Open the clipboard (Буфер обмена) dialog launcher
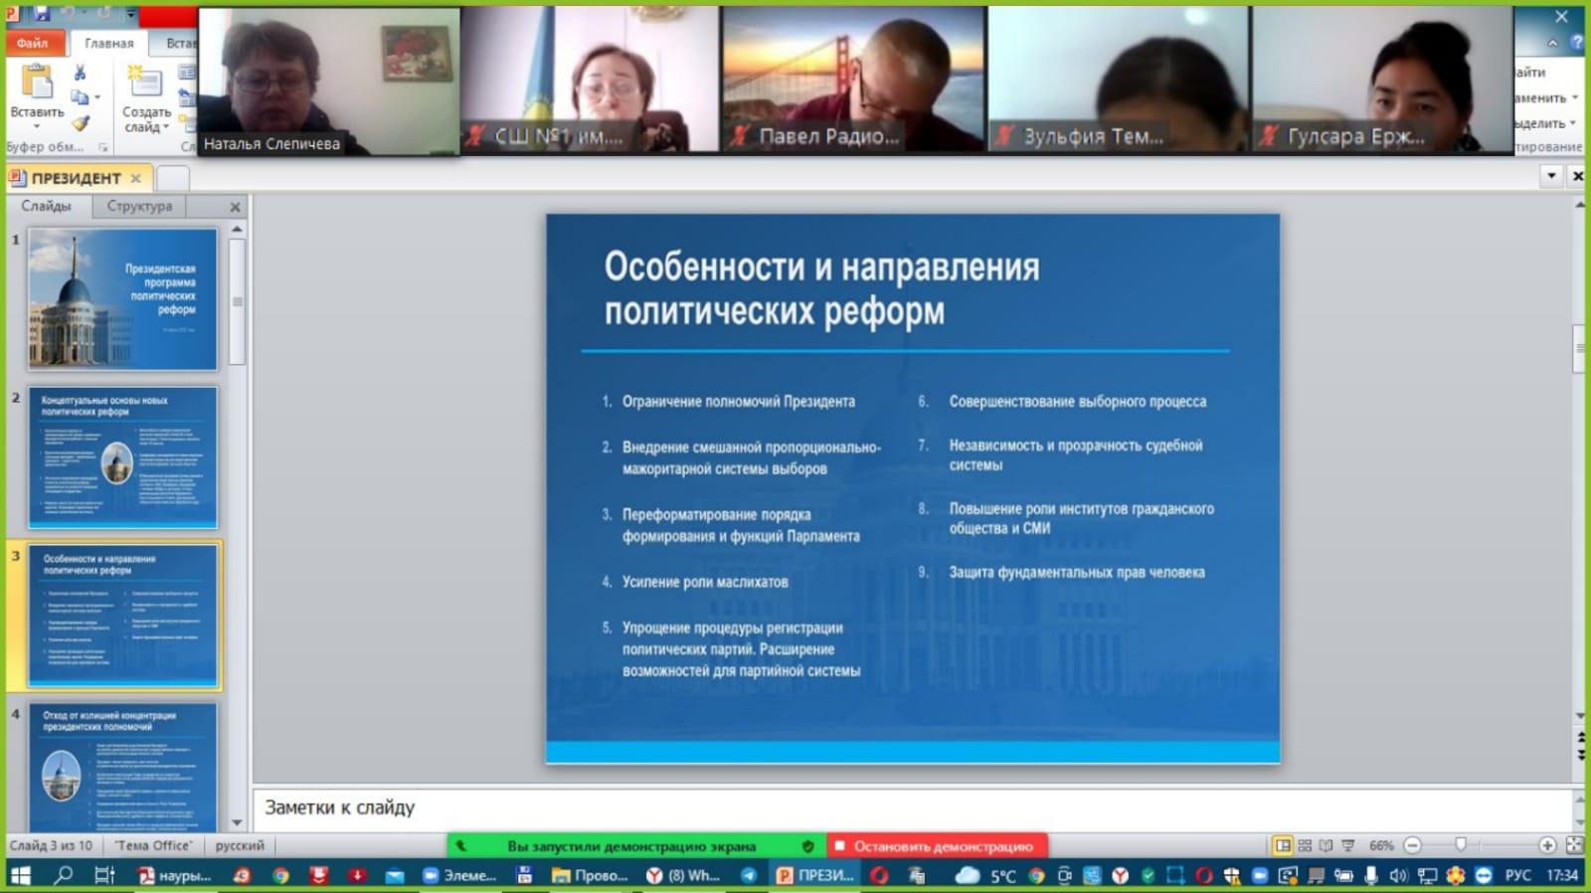The image size is (1591, 893). [x=102, y=147]
